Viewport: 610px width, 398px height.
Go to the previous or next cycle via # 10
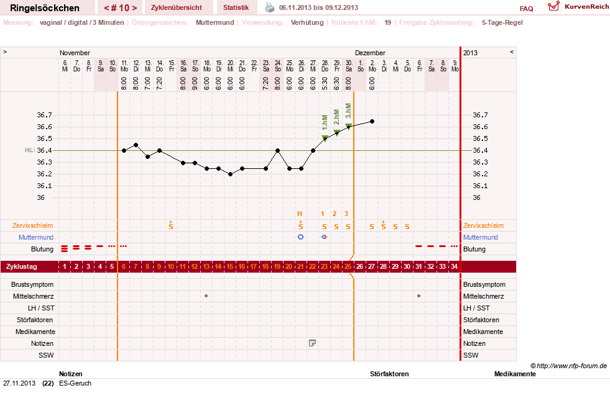120,8
